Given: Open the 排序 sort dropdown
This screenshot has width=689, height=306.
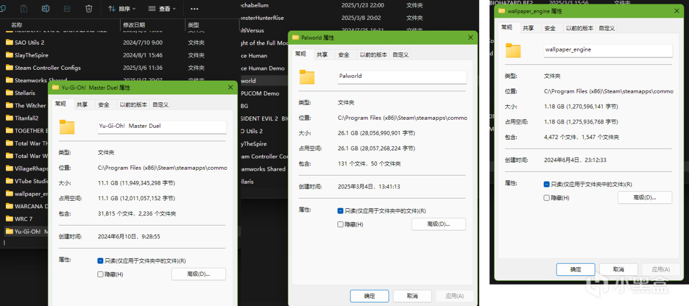Looking at the screenshot, I should tap(122, 9).
